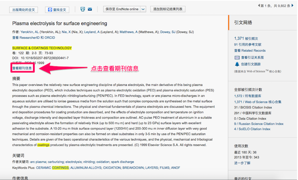Click 查看期刊信息 link
Screen dimensions: 298x180
(22, 68)
